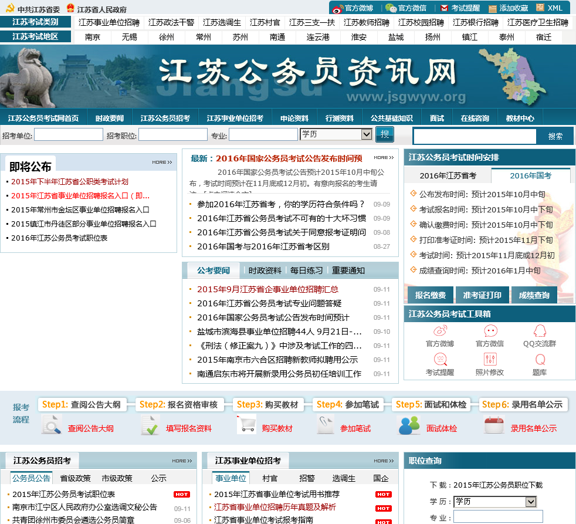Open the QQ交流群 penguin icon
Screen dimensions: 576x524
coord(540,331)
